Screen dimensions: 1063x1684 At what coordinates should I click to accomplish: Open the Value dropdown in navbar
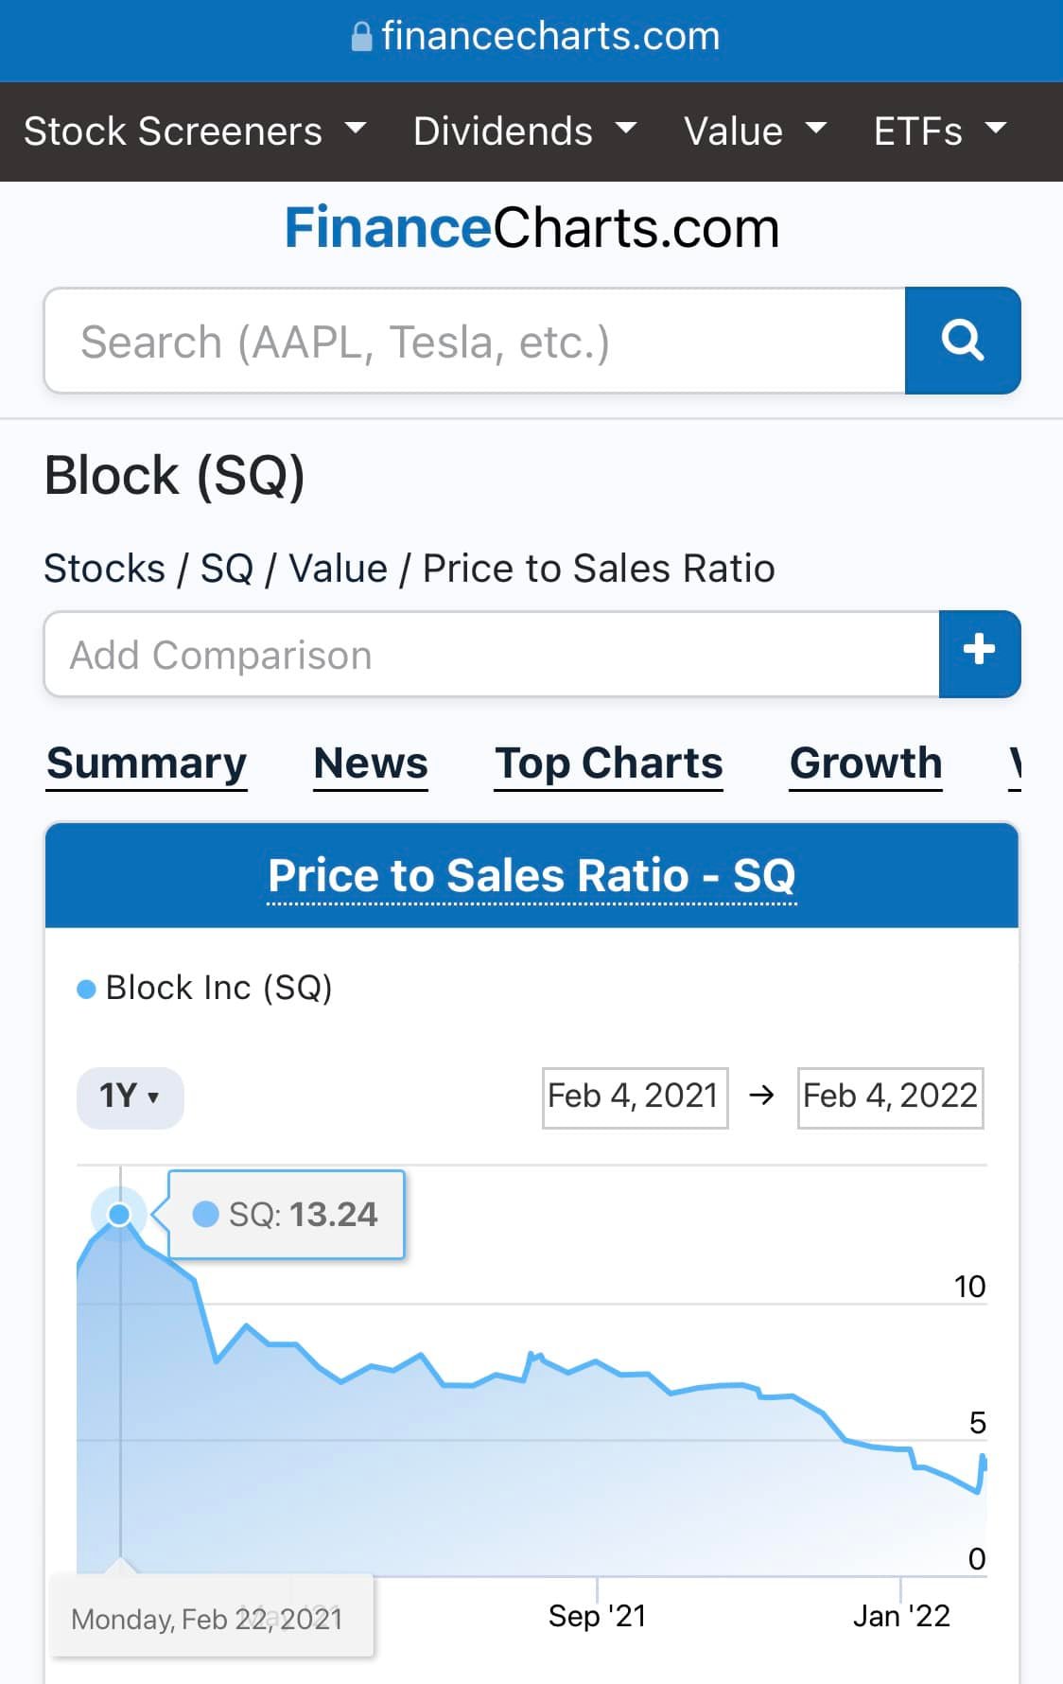point(755,132)
